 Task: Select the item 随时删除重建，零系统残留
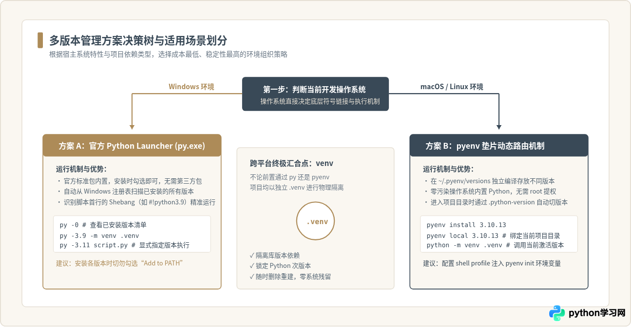[x=290, y=277]
